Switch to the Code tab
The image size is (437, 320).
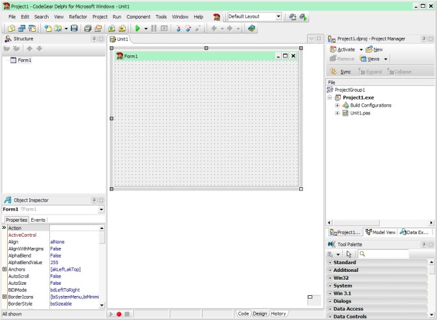click(243, 313)
